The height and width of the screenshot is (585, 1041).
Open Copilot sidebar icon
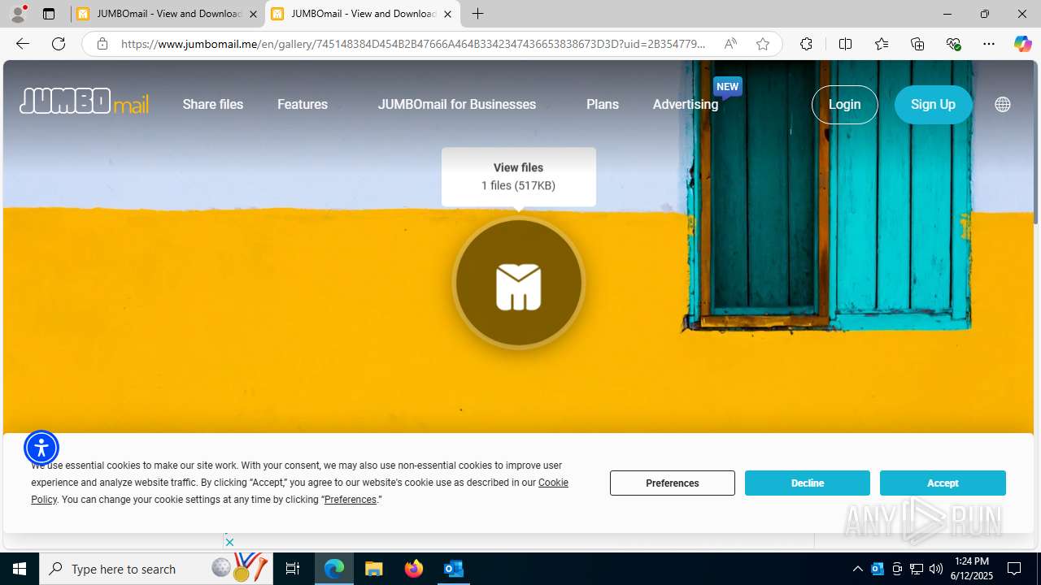coord(1022,44)
